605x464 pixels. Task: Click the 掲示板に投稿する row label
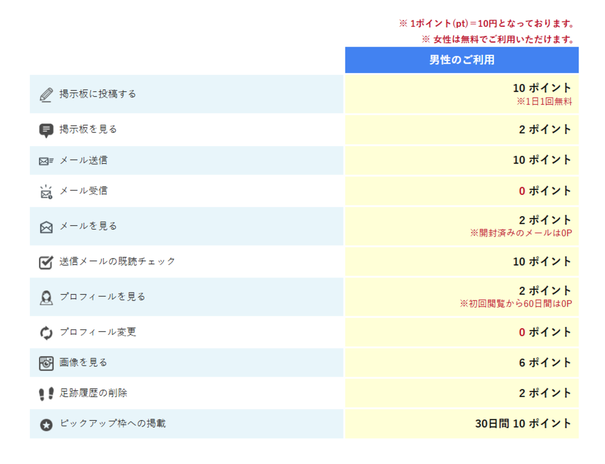(x=98, y=94)
